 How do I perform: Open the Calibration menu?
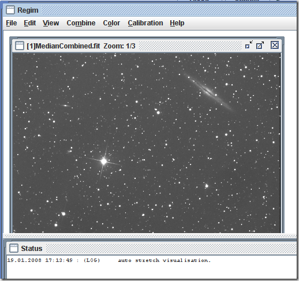tap(145, 23)
